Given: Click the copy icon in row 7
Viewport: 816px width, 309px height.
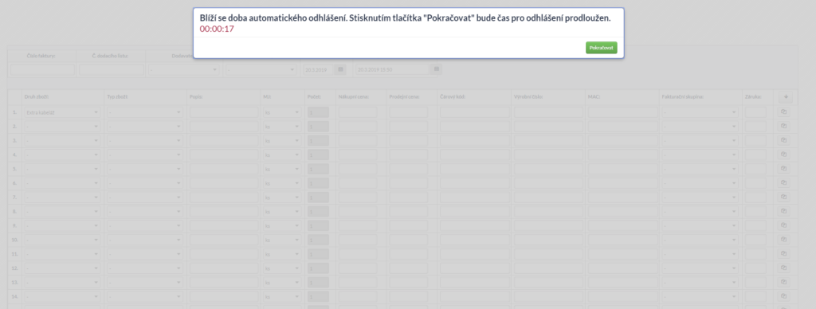Looking at the screenshot, I should click(783, 198).
